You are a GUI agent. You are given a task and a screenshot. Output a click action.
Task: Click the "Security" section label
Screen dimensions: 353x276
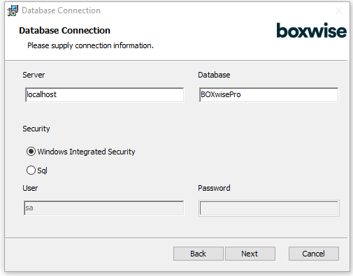point(36,129)
